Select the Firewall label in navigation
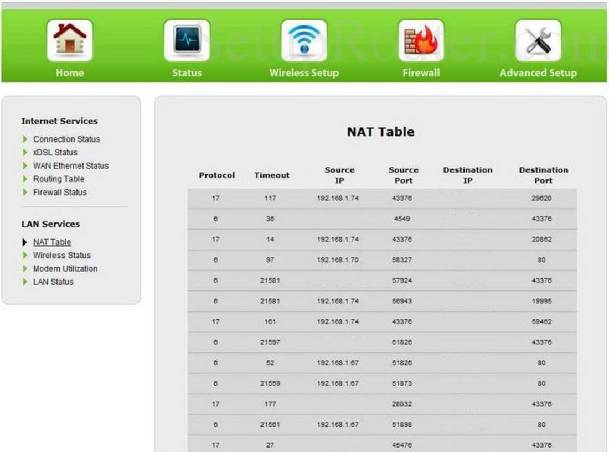This screenshot has width=609, height=452. click(x=421, y=72)
